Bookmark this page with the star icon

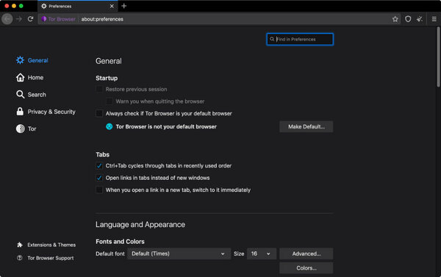coord(395,19)
